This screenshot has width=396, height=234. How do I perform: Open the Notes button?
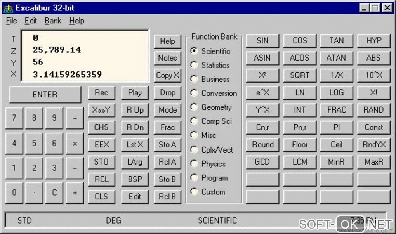tap(167, 58)
